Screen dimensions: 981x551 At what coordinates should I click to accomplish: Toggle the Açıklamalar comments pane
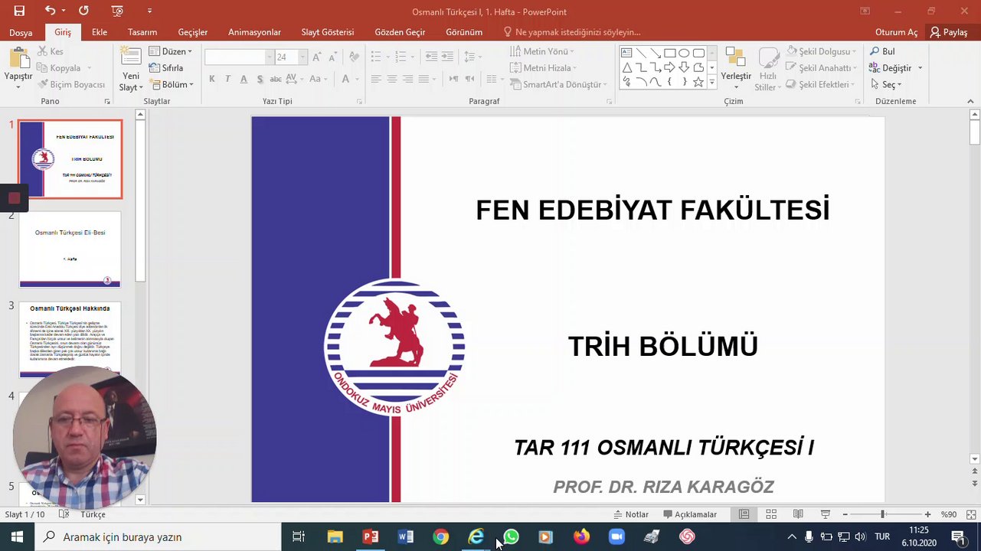[689, 514]
